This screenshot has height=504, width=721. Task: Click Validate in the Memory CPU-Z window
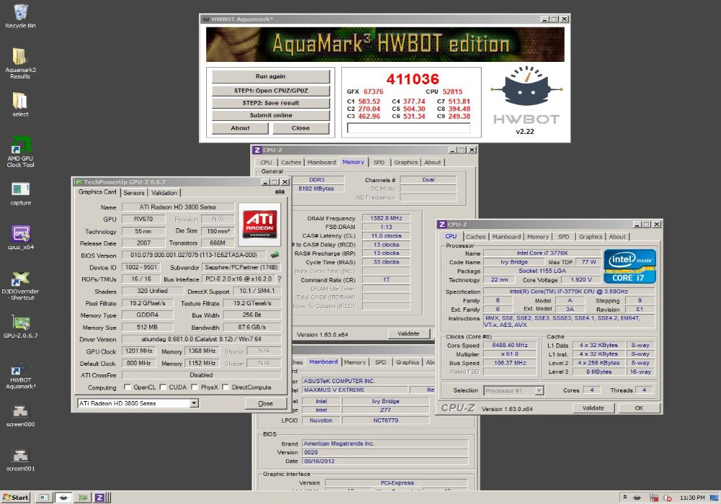408,333
